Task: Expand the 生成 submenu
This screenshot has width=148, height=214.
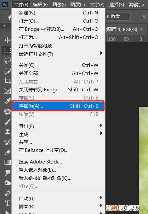Action: coord(59,134)
